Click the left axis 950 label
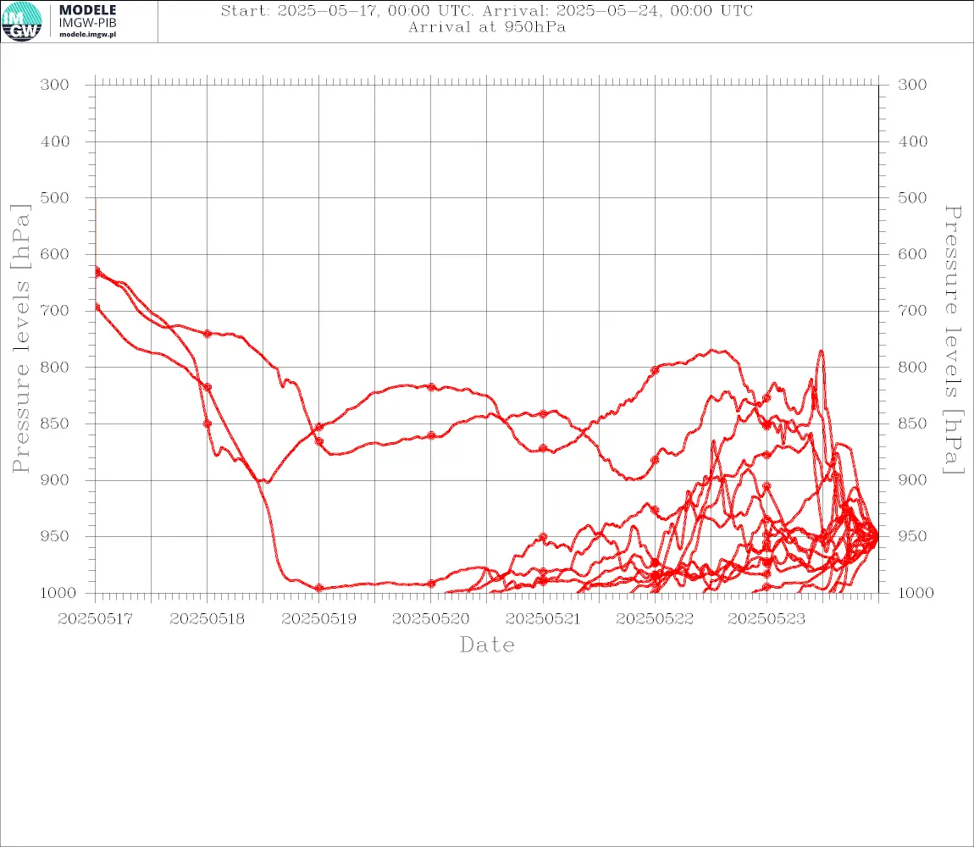This screenshot has width=974, height=847. point(55,535)
